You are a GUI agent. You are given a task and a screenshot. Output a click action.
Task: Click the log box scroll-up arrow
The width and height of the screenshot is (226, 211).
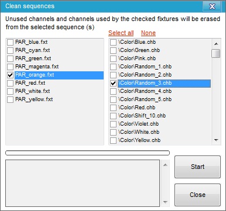point(165,165)
